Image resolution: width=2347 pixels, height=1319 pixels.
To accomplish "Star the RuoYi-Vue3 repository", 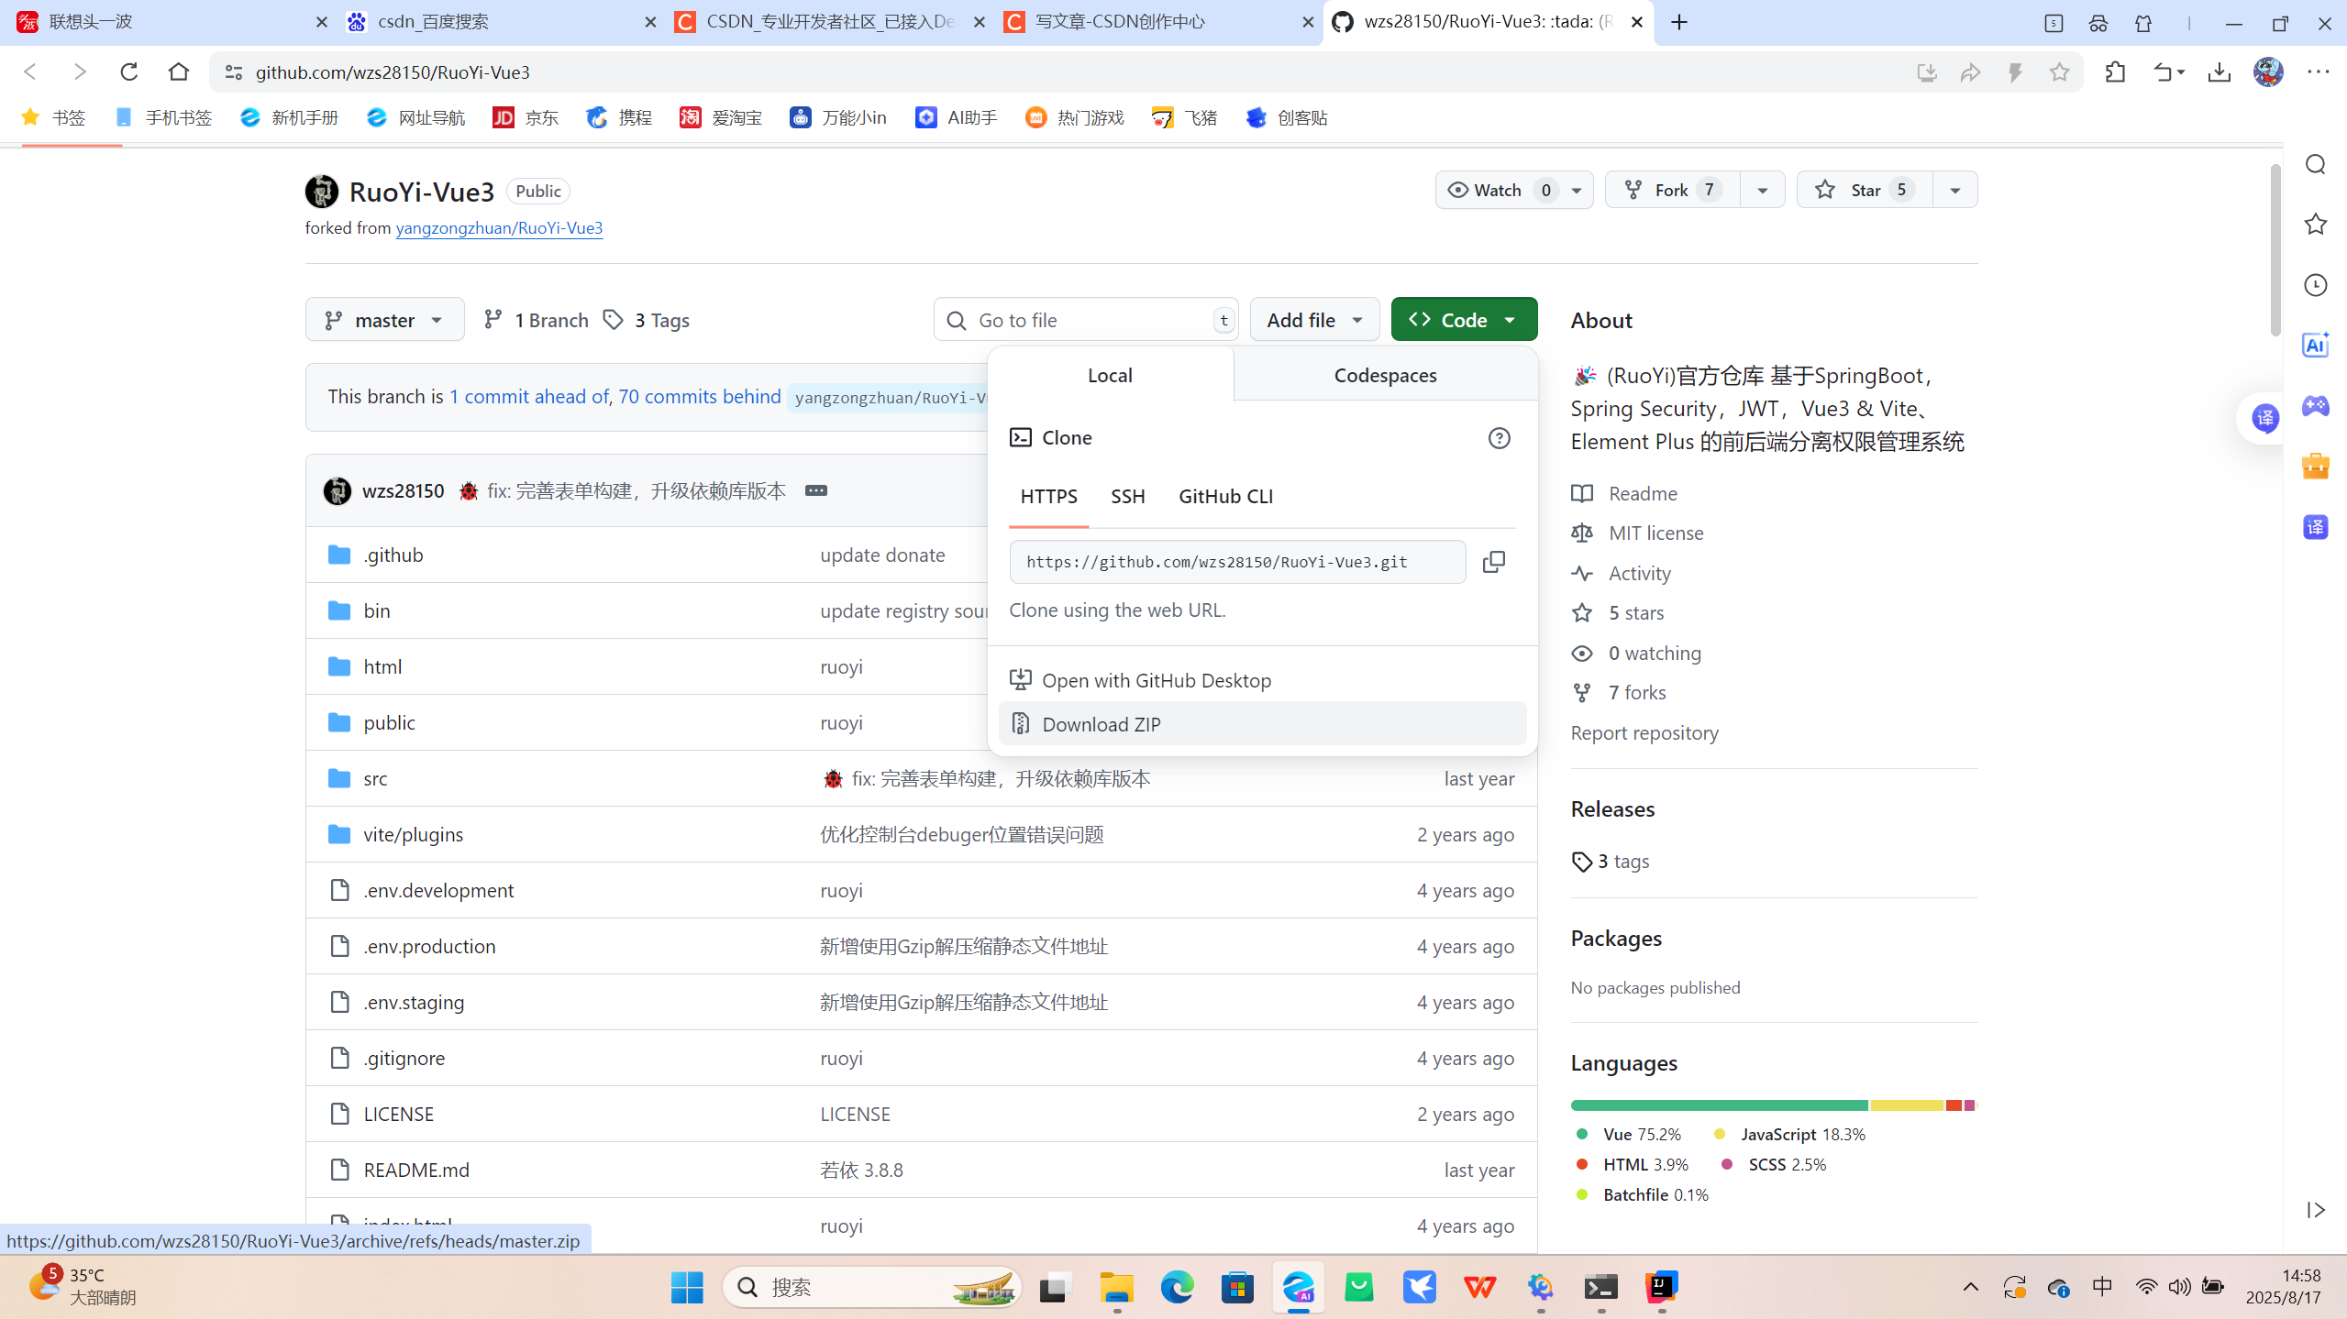I will click(1865, 190).
